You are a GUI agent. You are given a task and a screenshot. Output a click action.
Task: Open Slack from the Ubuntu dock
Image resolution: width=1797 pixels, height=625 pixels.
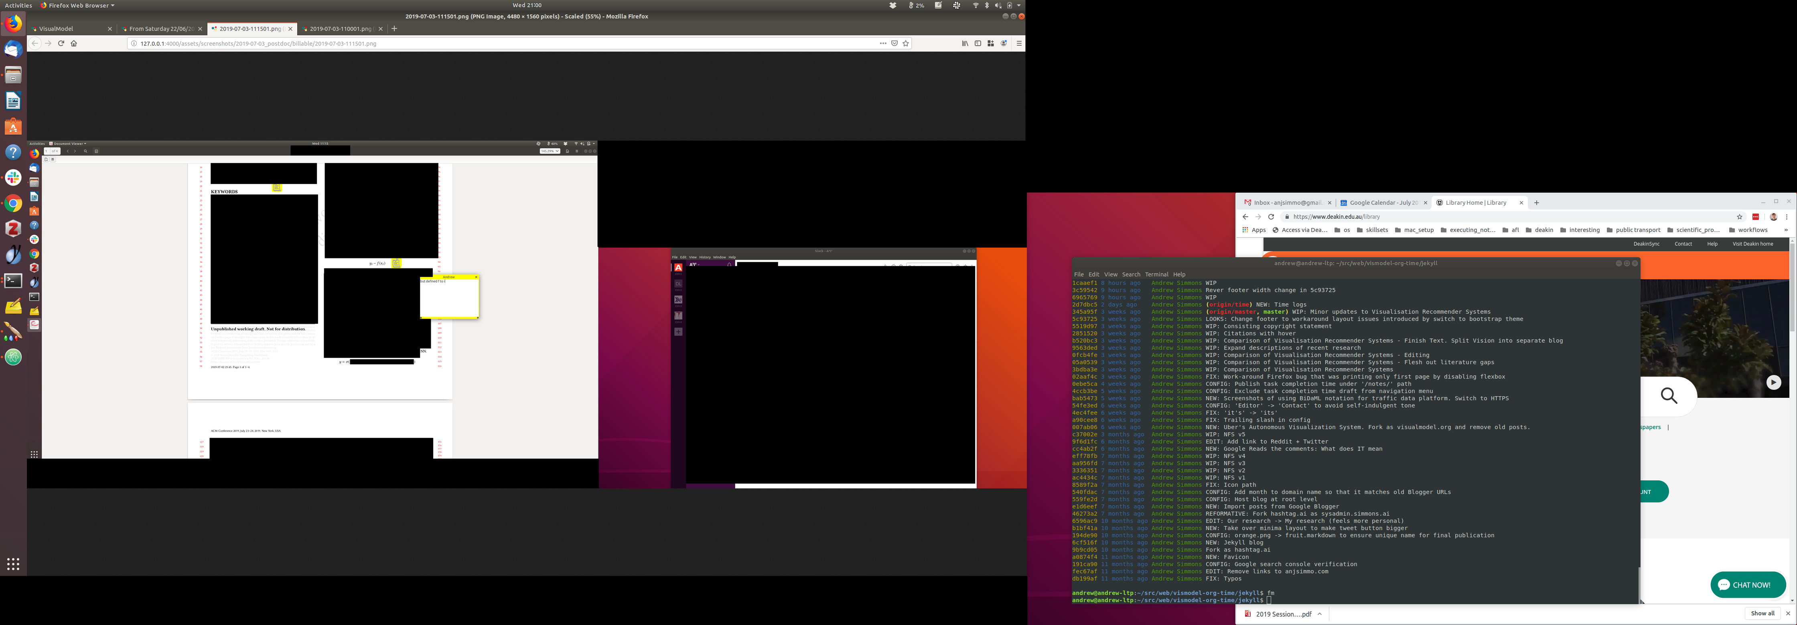click(x=13, y=177)
